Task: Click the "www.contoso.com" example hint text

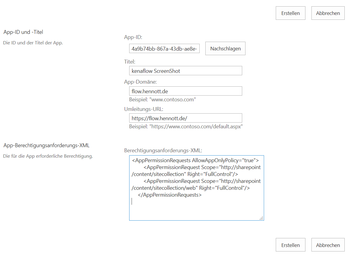Action: pos(162,100)
